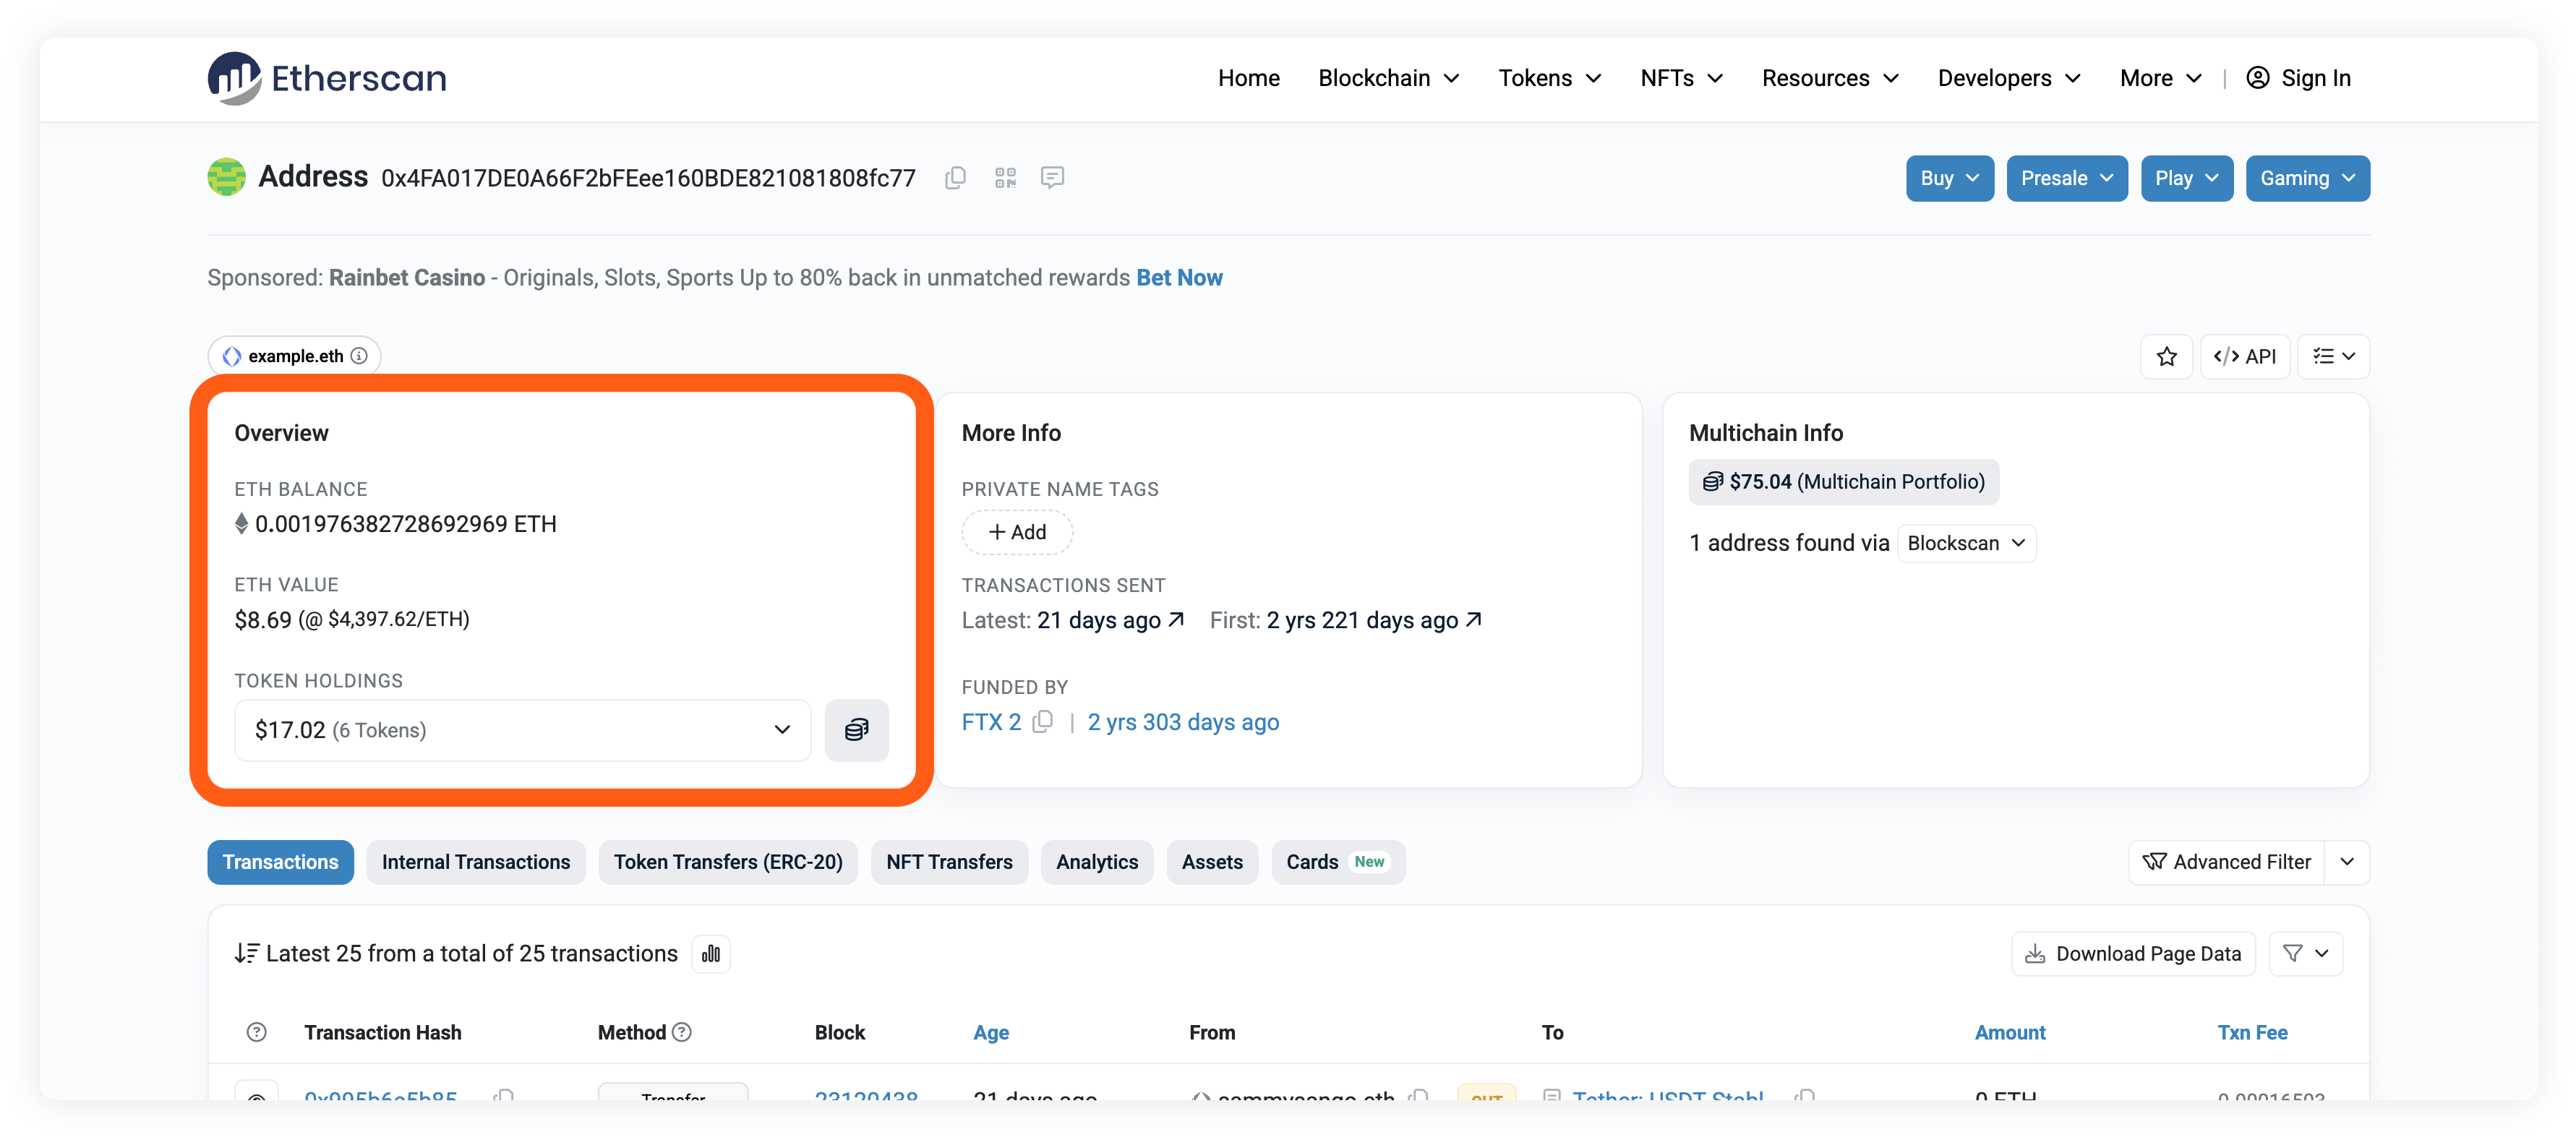
Task: Select the Transactions tab
Action: point(280,862)
